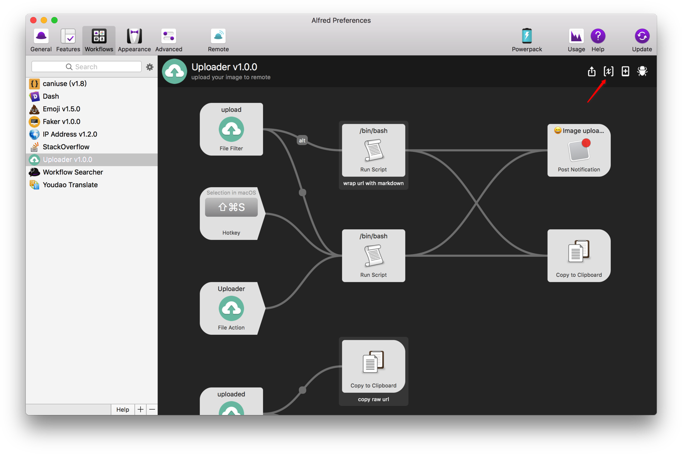Select Run Script node labeled wrap url with markdown
The width and height of the screenshot is (682, 454).
374,150
